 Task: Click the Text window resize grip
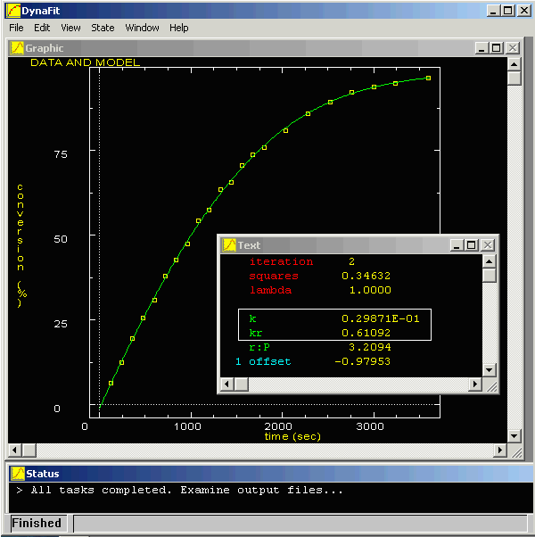(490, 384)
